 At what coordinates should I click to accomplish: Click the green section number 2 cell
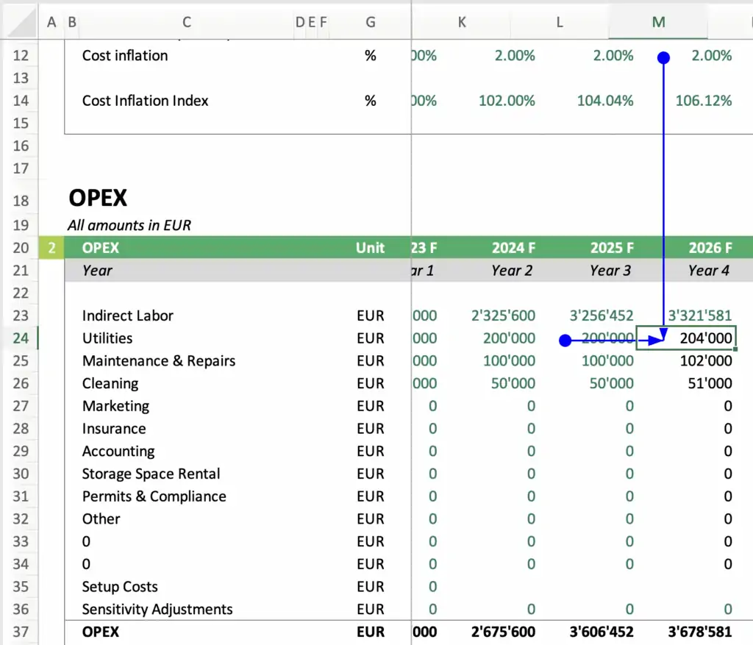[51, 248]
